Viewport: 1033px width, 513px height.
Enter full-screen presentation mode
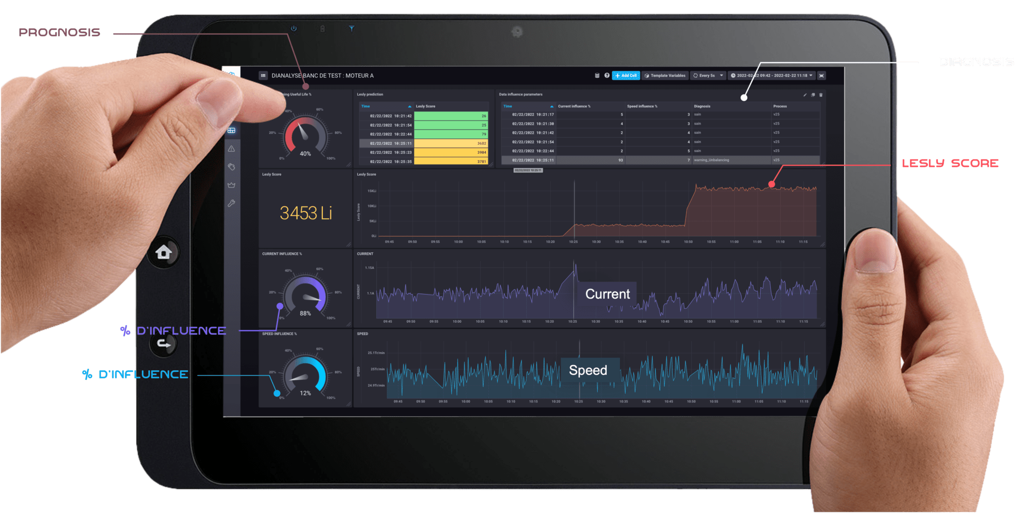(x=822, y=76)
